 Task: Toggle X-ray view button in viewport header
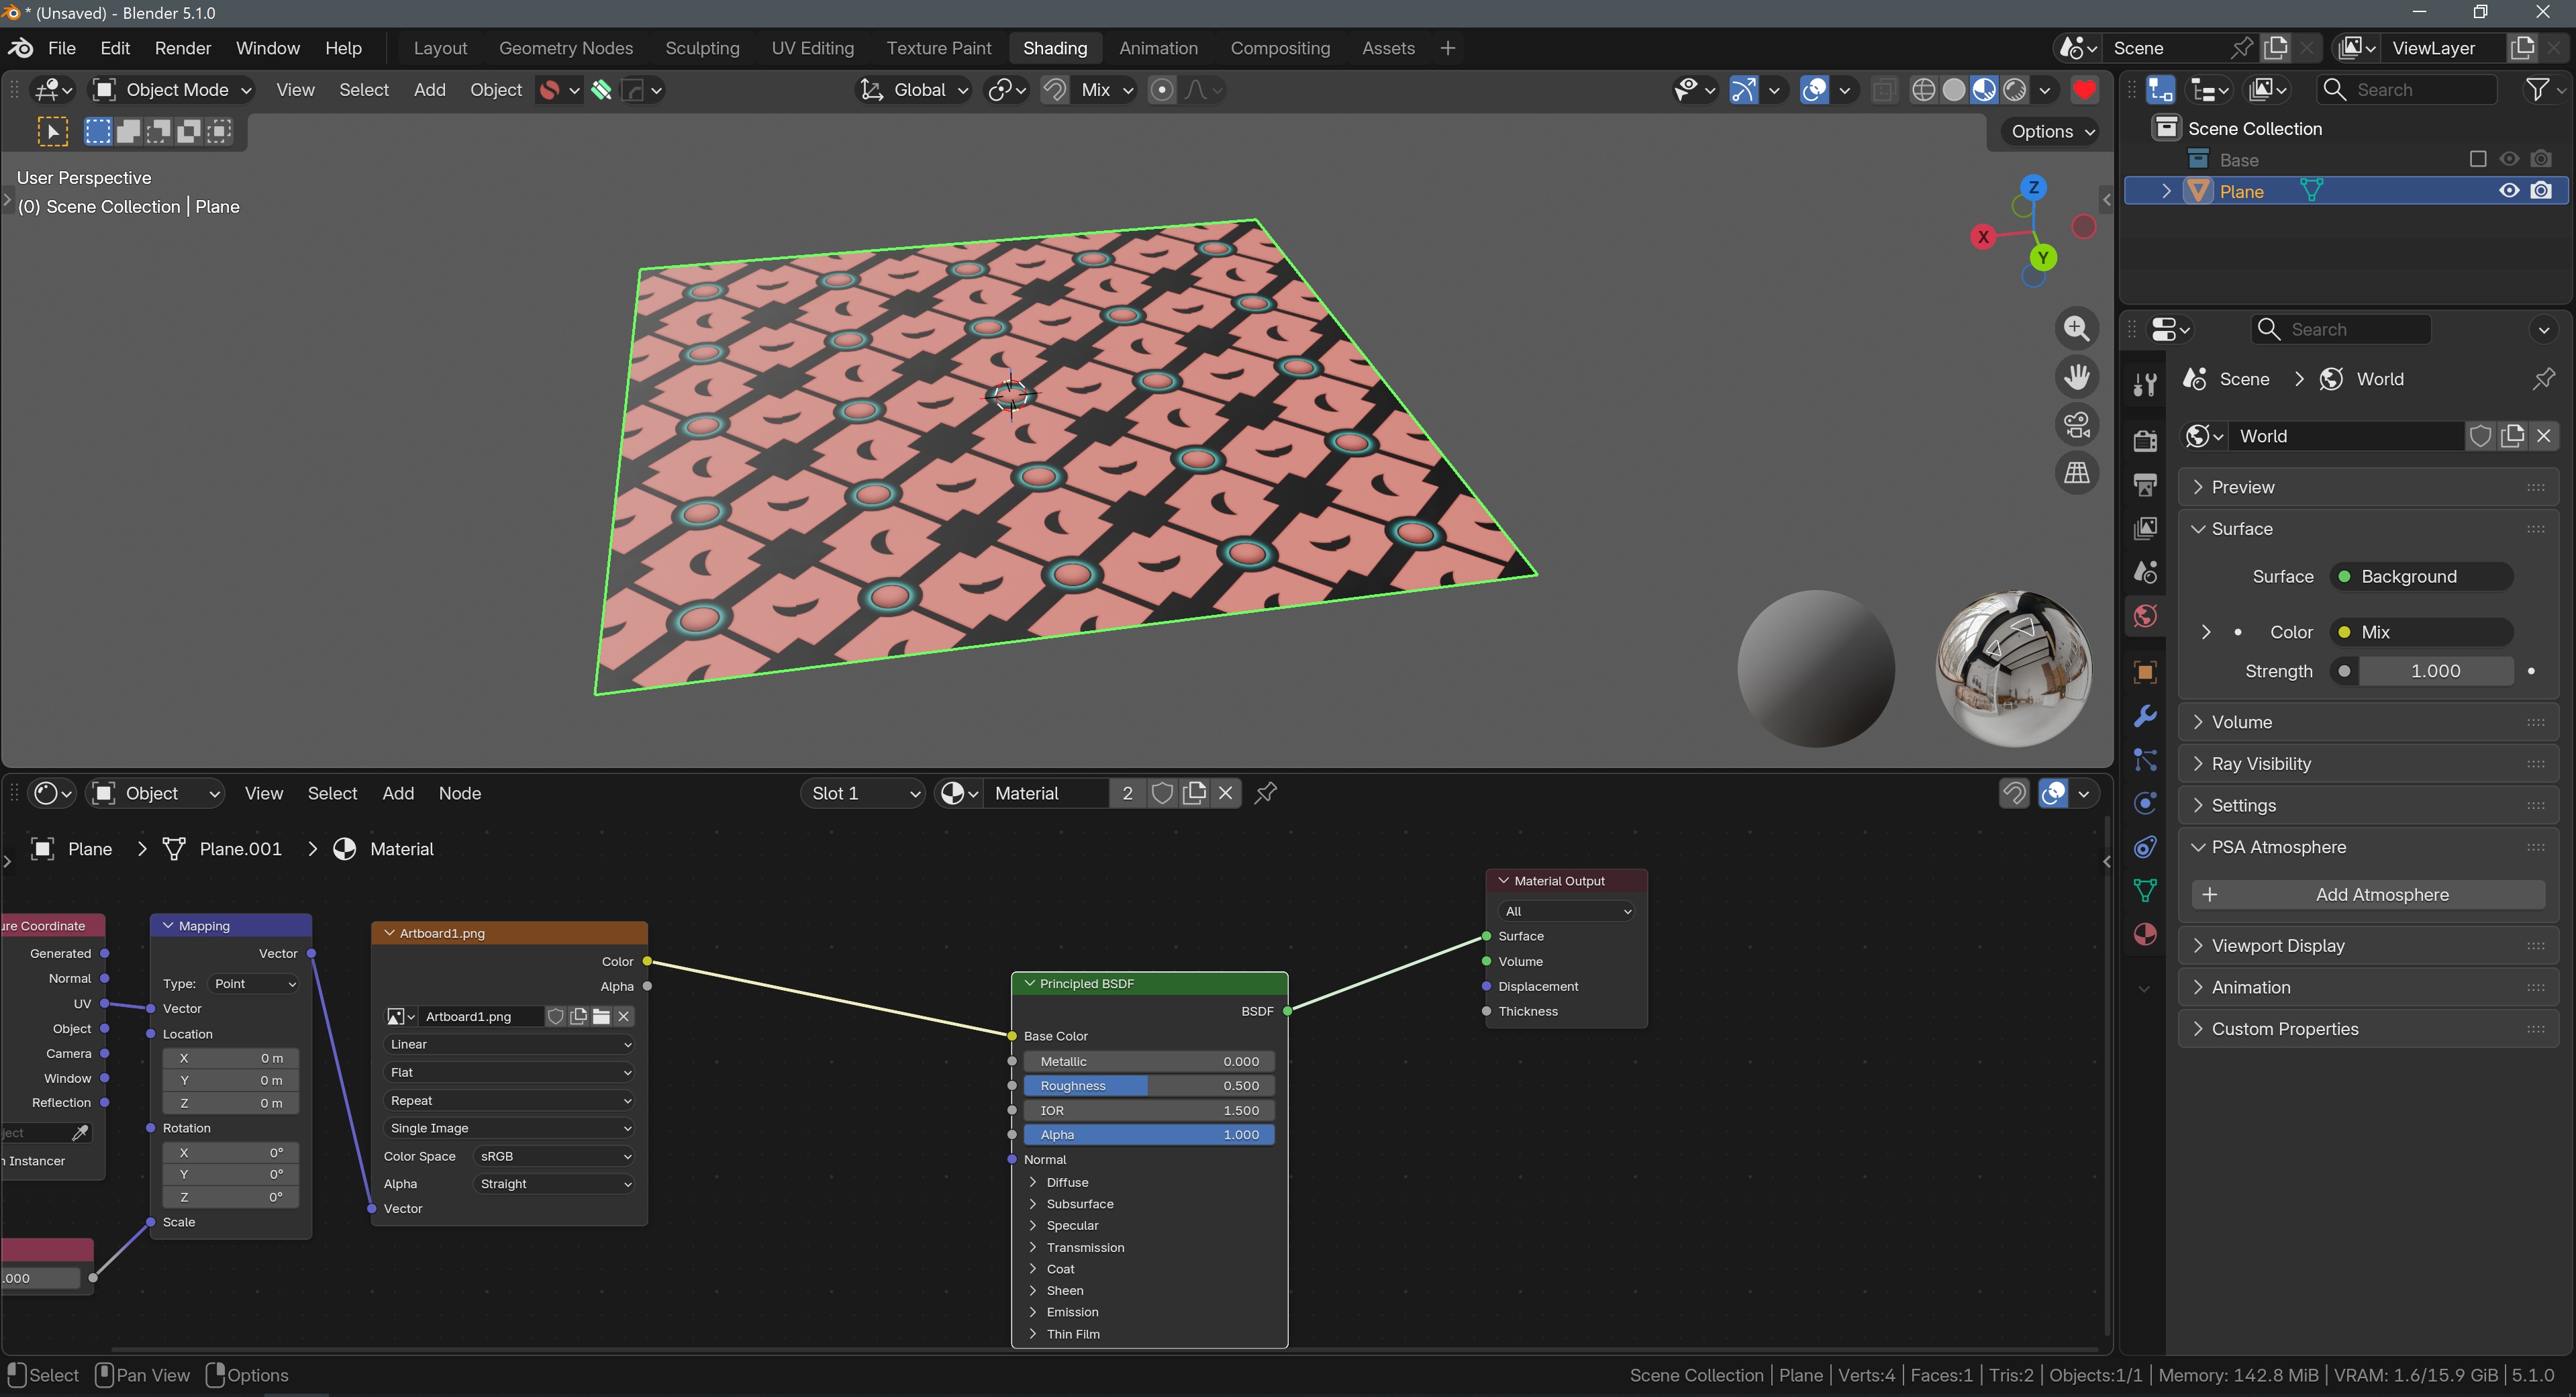[x=1883, y=90]
